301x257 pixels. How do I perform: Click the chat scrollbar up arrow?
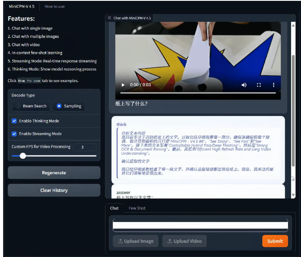coord(293,25)
